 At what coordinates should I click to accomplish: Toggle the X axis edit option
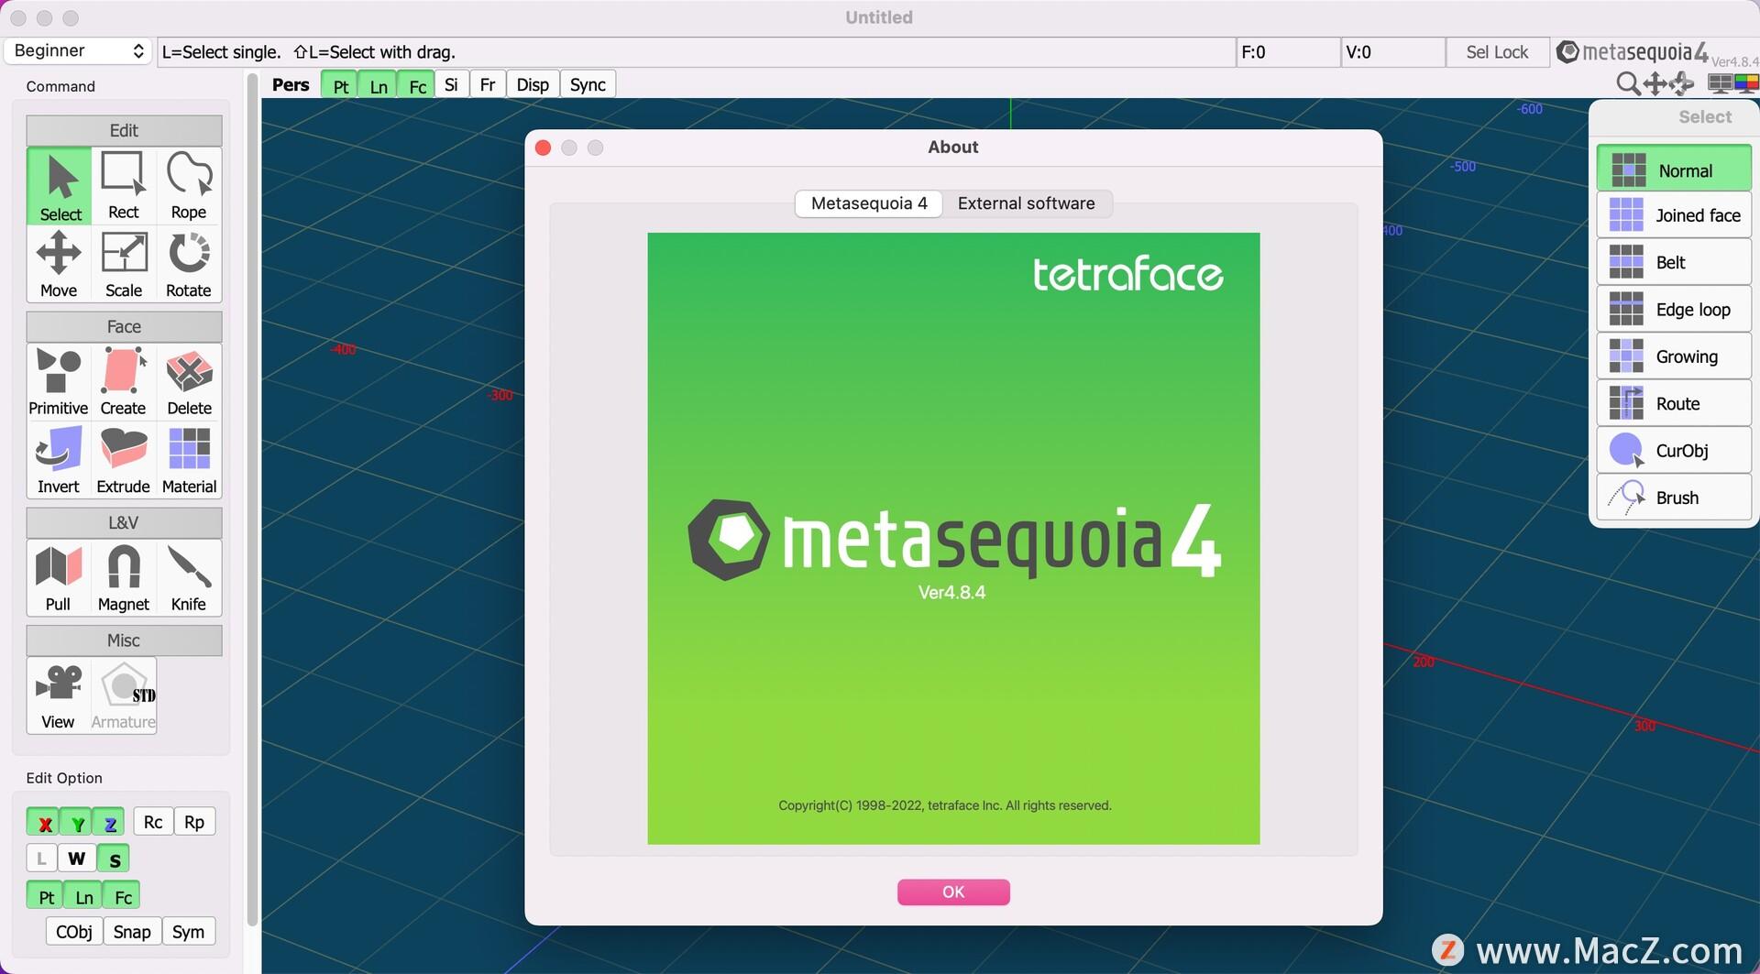coord(43,823)
